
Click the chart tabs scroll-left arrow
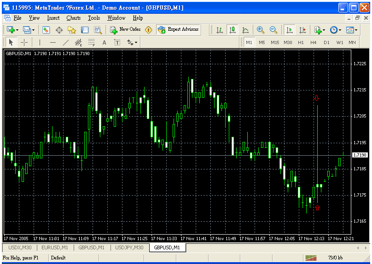358,248
